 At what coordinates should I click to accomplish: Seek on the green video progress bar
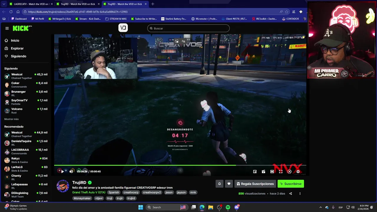coord(180,165)
